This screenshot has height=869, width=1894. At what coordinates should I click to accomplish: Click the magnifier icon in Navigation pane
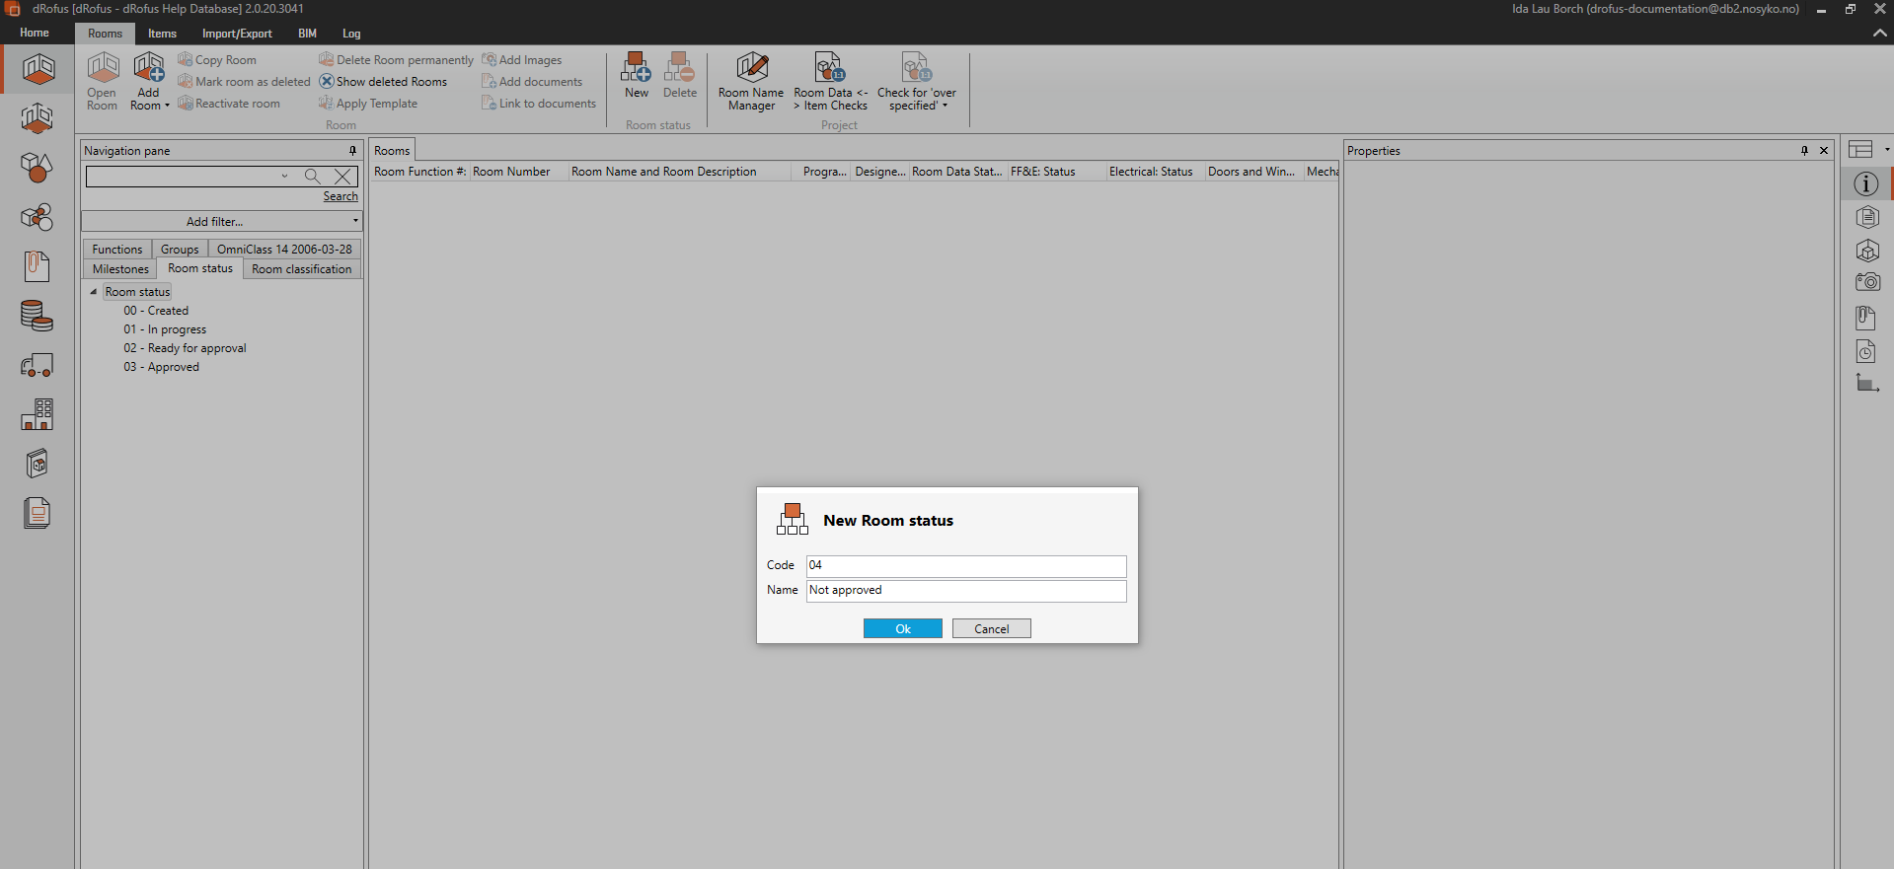click(312, 177)
